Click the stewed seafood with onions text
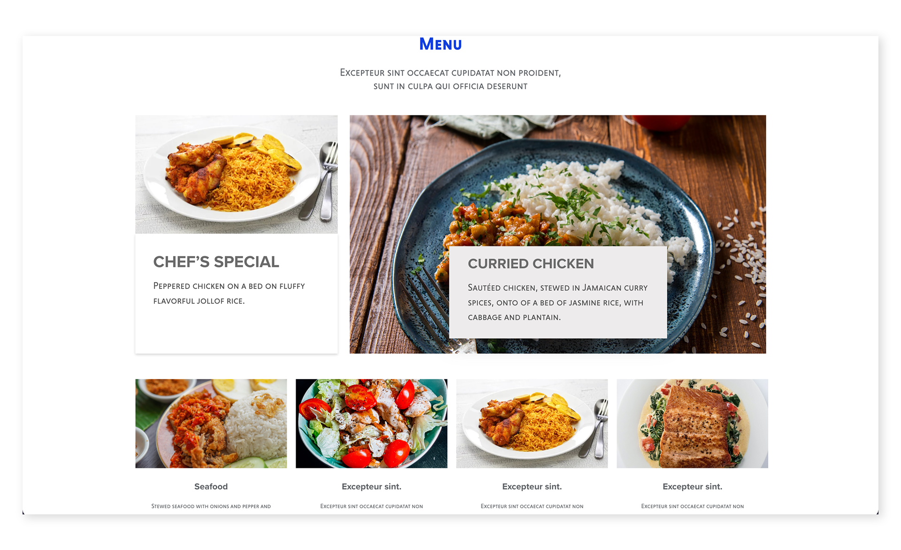The image size is (901, 550). 211,506
